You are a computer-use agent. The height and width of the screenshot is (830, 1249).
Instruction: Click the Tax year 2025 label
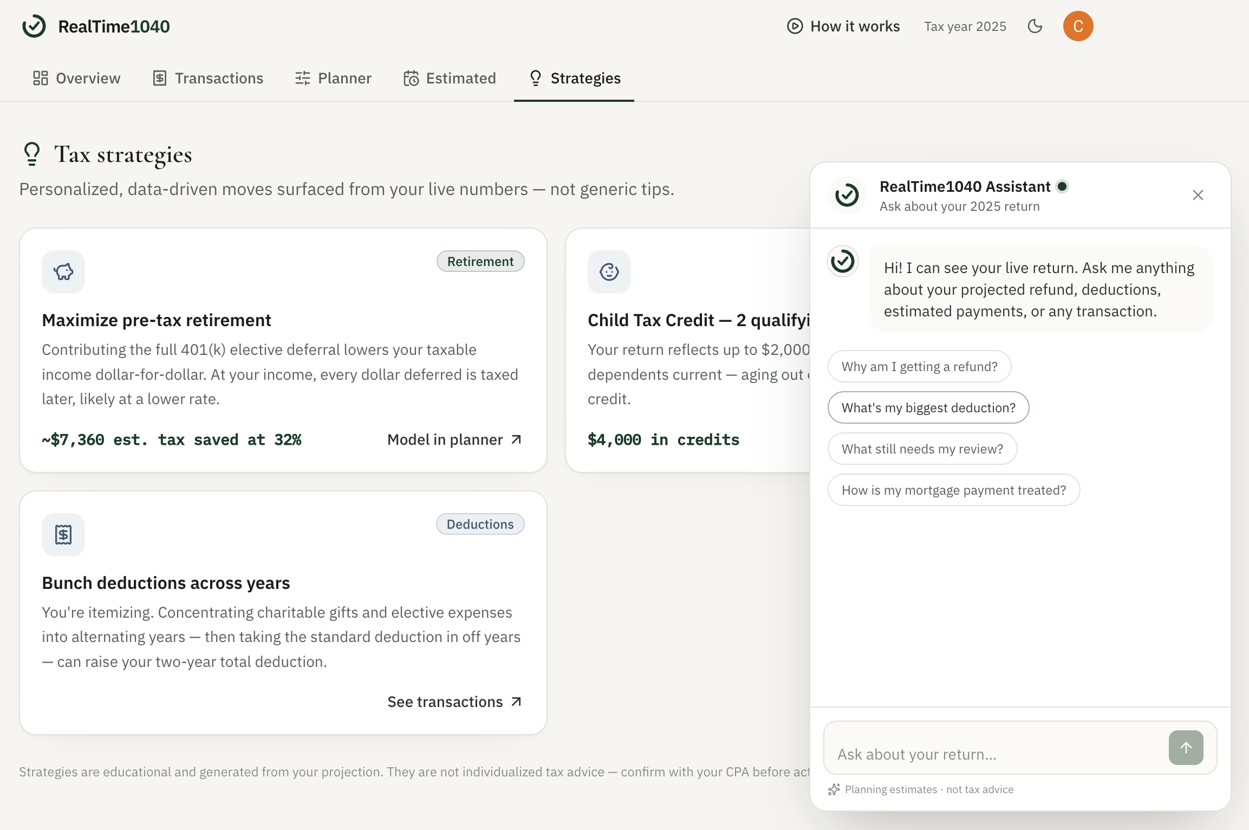pyautogui.click(x=965, y=26)
